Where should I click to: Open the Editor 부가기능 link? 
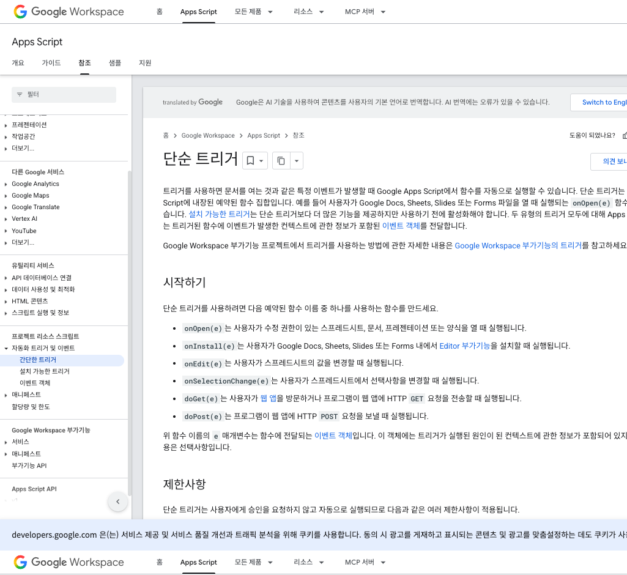point(465,346)
